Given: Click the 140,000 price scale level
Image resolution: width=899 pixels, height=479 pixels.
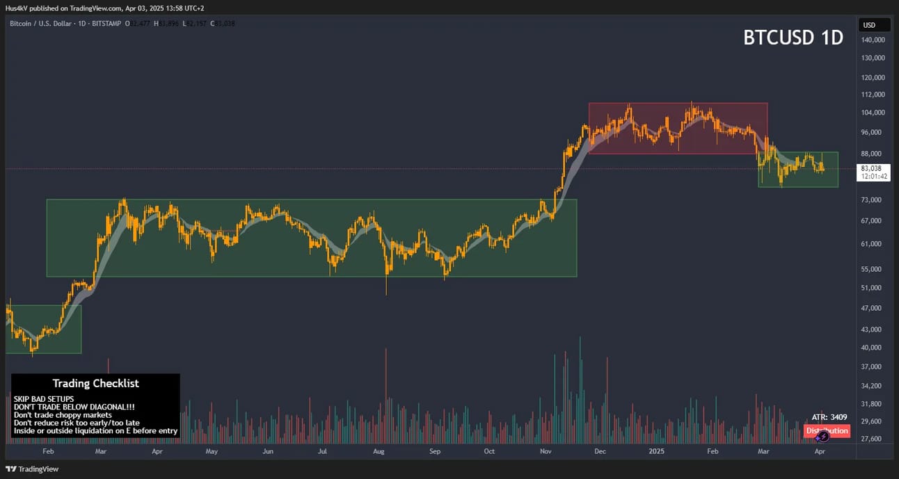Looking at the screenshot, I should tap(872, 40).
